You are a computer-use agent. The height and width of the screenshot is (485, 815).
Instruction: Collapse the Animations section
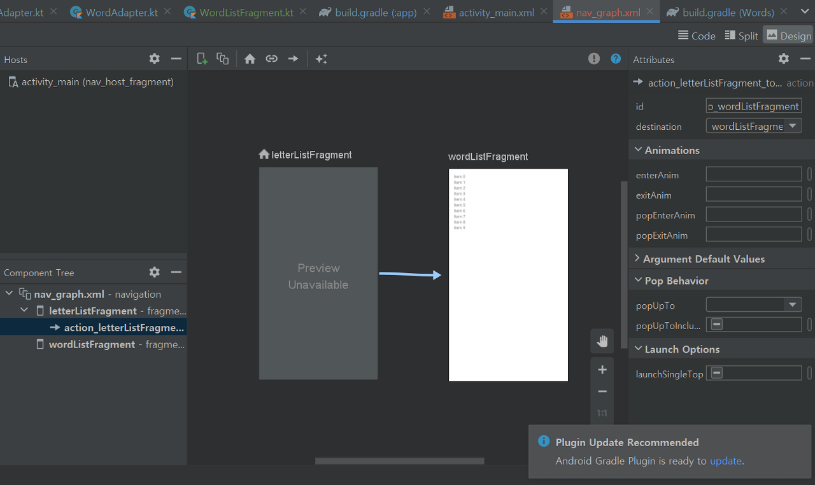tap(637, 150)
